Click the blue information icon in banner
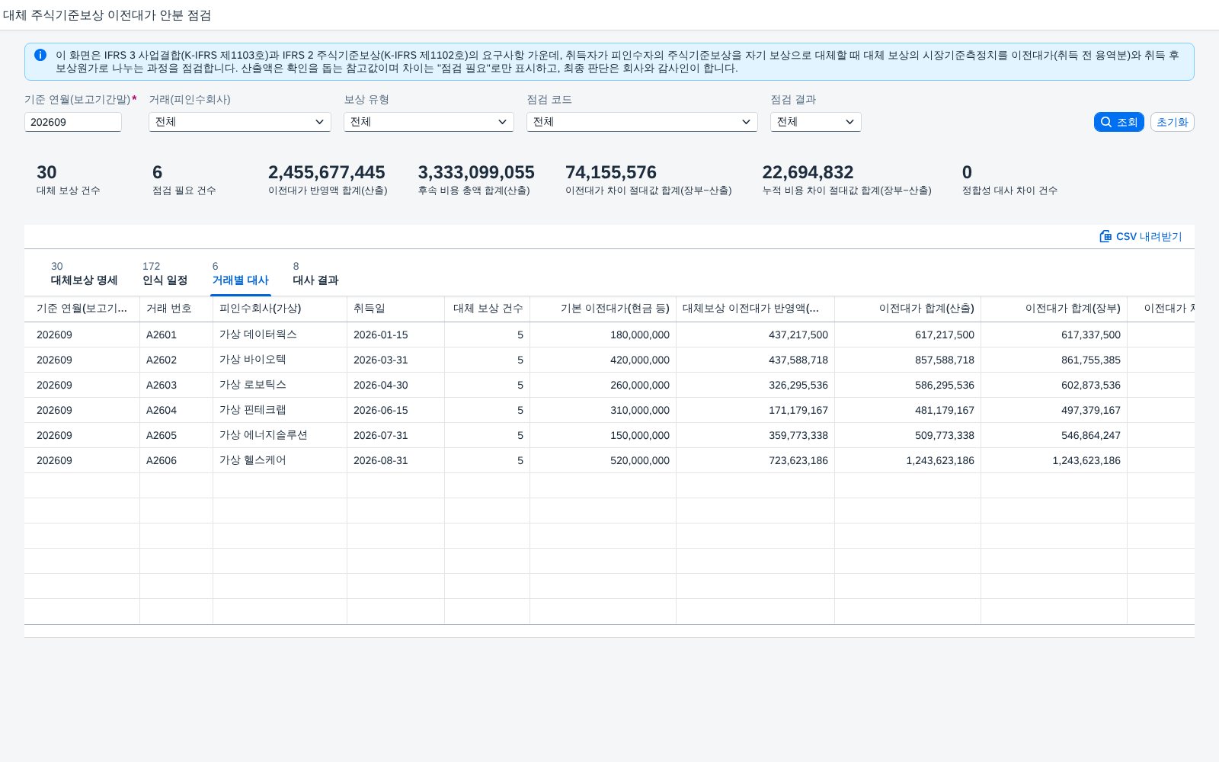 (x=40, y=55)
